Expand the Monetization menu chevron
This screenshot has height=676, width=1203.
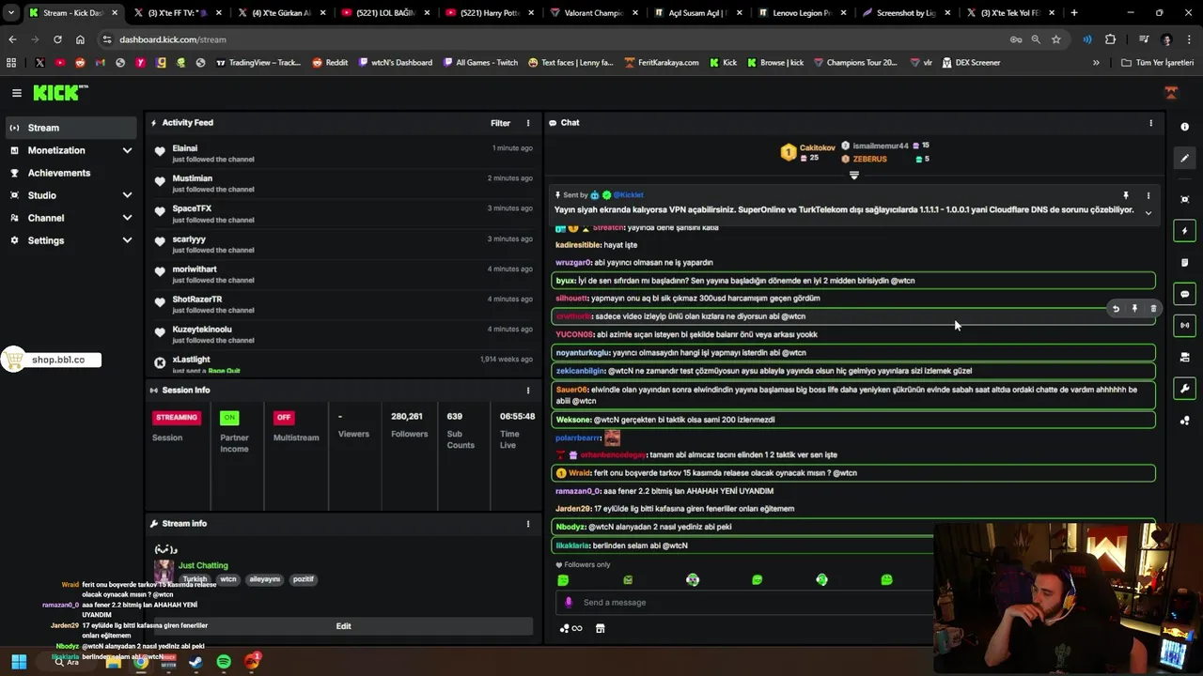pos(127,150)
